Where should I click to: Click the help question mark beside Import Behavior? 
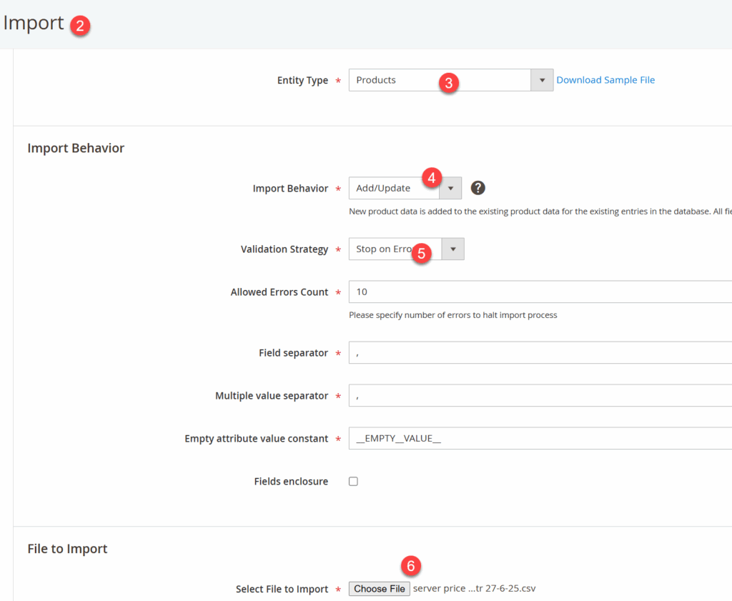pyautogui.click(x=478, y=188)
